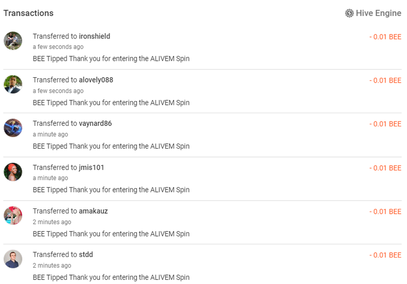Screen dimensions: 407x284
Task: Open stdd's profile avatar
Action: point(13,259)
